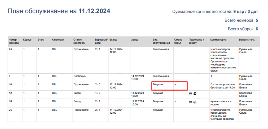
Task: Click check-in "14.12.2024 16:00" for room 6
Action: pos(138,78)
